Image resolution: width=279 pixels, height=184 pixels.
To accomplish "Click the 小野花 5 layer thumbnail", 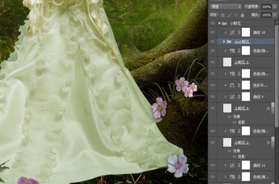I will tap(227, 62).
